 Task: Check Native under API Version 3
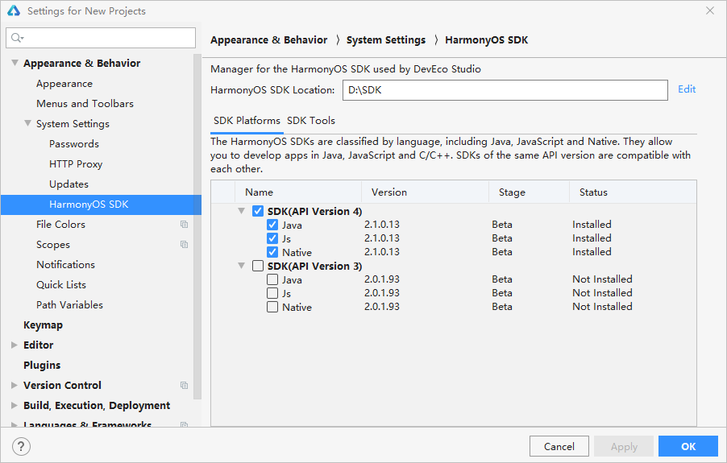coord(272,307)
